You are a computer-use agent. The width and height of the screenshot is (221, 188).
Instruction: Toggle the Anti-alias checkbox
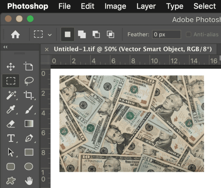tap(189, 34)
